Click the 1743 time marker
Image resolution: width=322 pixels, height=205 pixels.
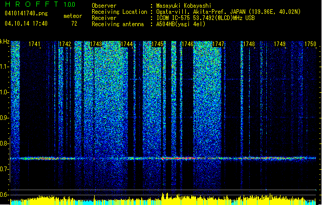pyautogui.click(x=96, y=44)
